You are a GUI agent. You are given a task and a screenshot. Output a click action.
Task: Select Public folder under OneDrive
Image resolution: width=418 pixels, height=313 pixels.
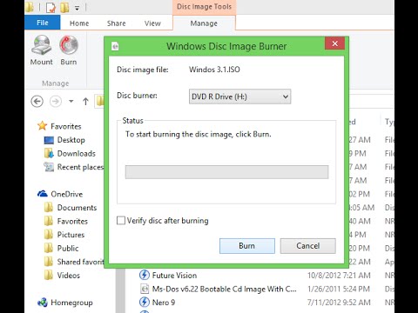point(61,249)
